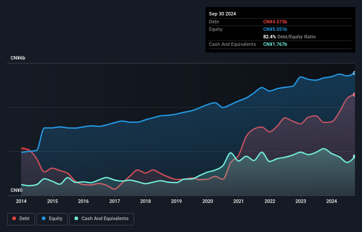Screen dimensions: 362x232
Task: Click the 2022 x-axis label
Action: [270, 201]
